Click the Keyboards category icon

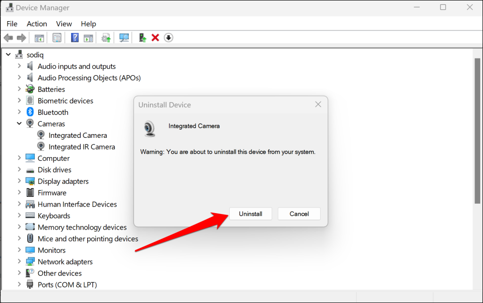coord(30,215)
